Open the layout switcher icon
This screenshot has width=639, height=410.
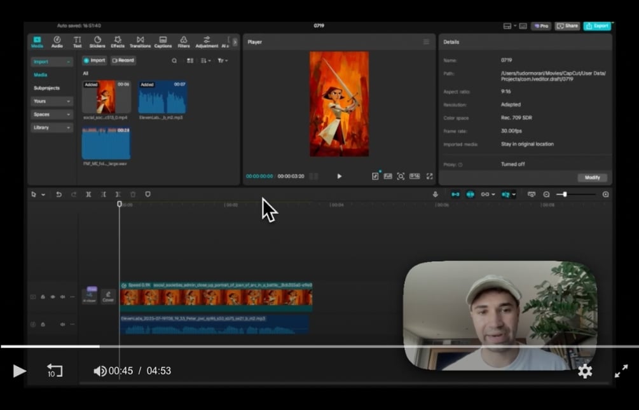point(507,26)
